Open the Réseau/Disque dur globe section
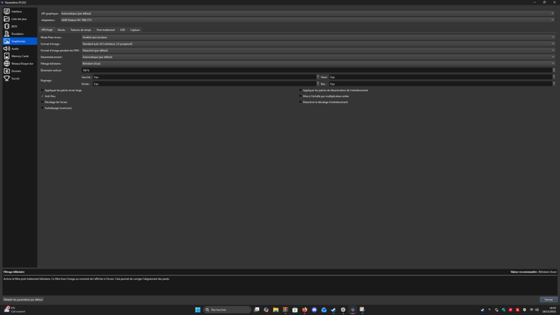The width and height of the screenshot is (560, 315). [x=7, y=63]
